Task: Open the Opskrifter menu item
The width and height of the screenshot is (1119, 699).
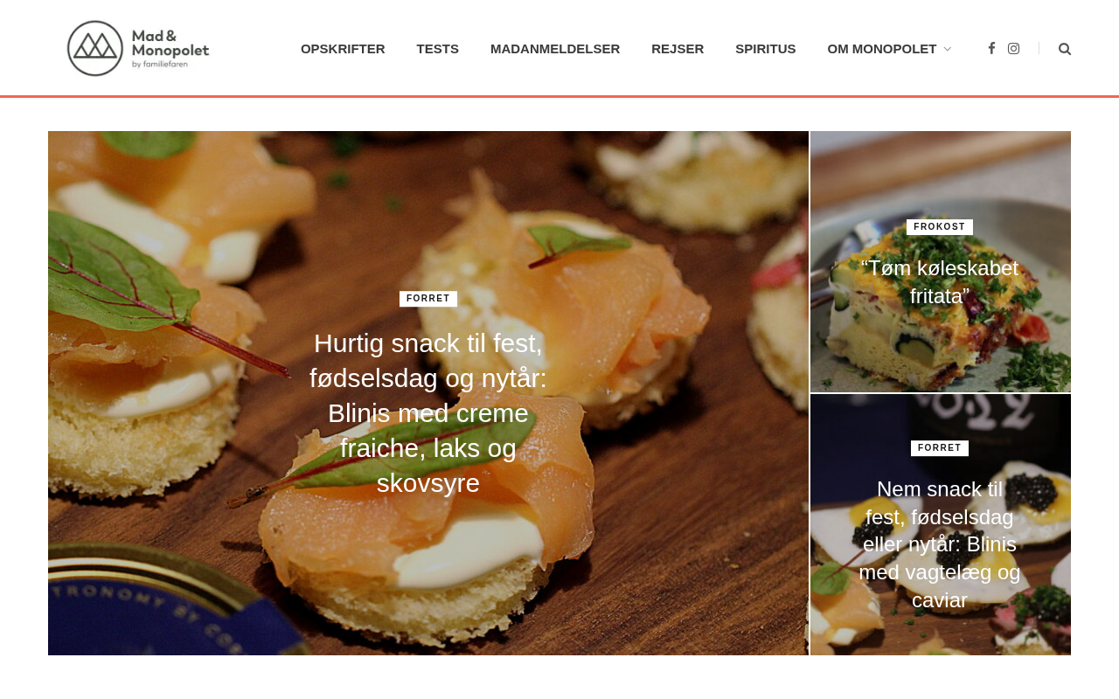Action: click(343, 49)
